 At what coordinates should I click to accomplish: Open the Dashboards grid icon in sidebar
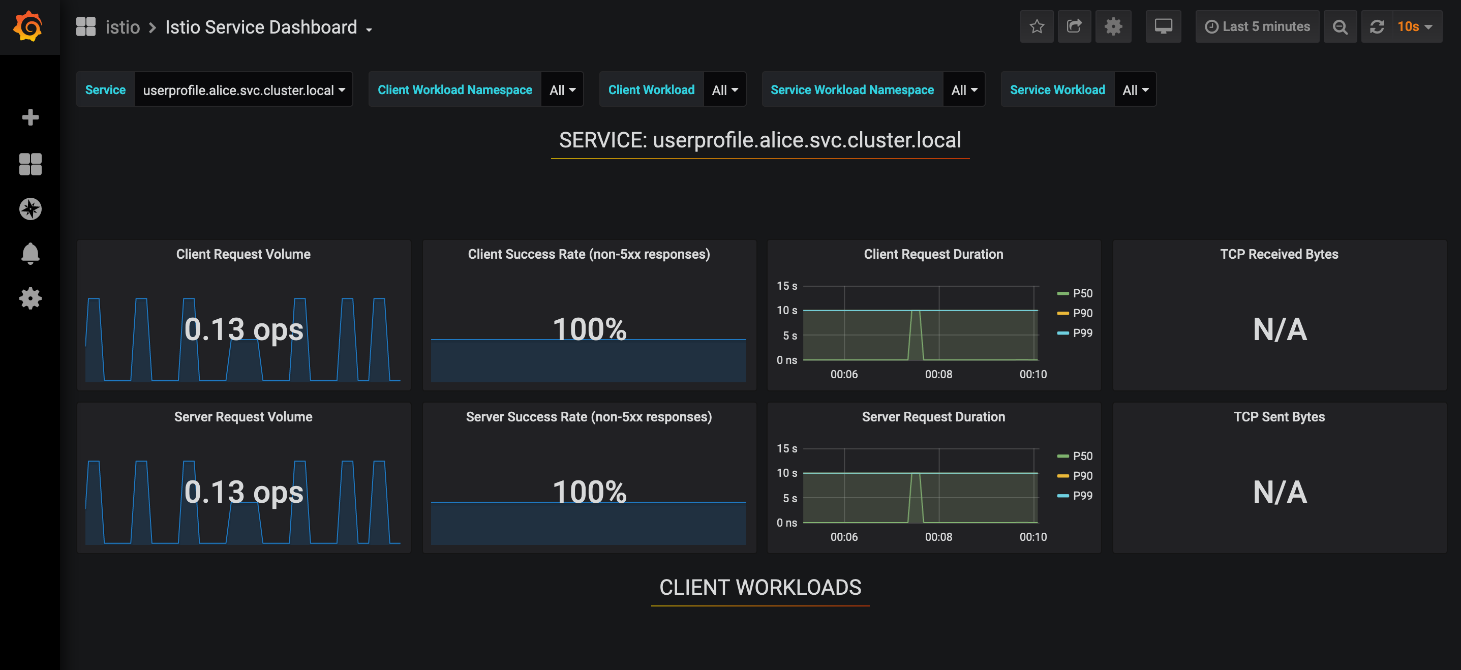pos(30,164)
